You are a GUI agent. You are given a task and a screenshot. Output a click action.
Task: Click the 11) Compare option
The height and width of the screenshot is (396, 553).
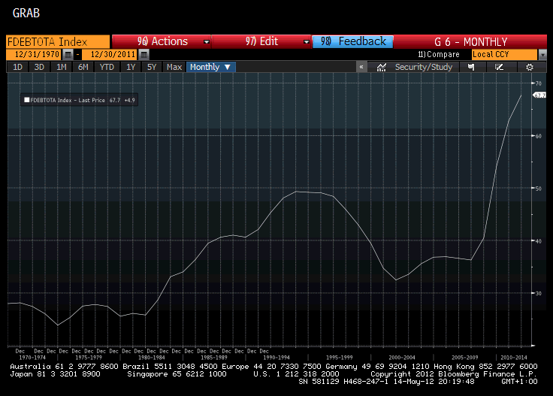click(x=439, y=55)
